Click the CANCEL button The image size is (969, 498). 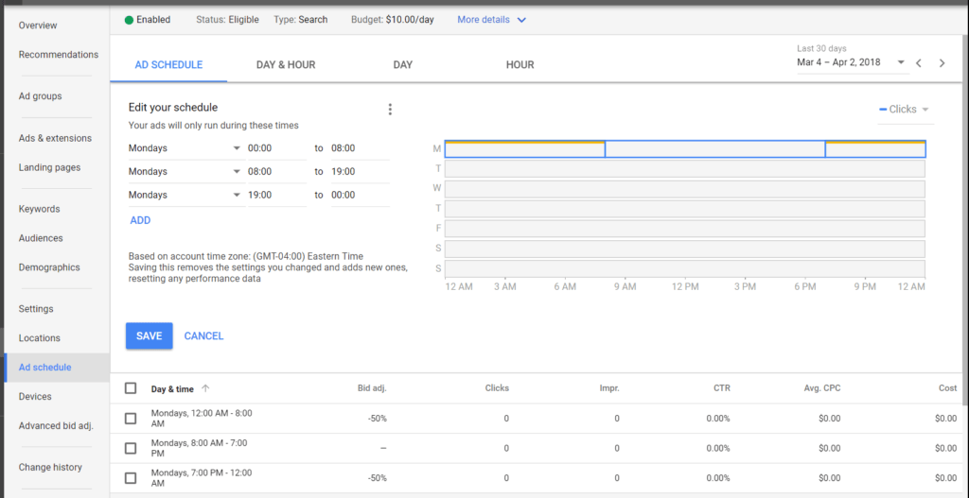pyautogui.click(x=204, y=336)
